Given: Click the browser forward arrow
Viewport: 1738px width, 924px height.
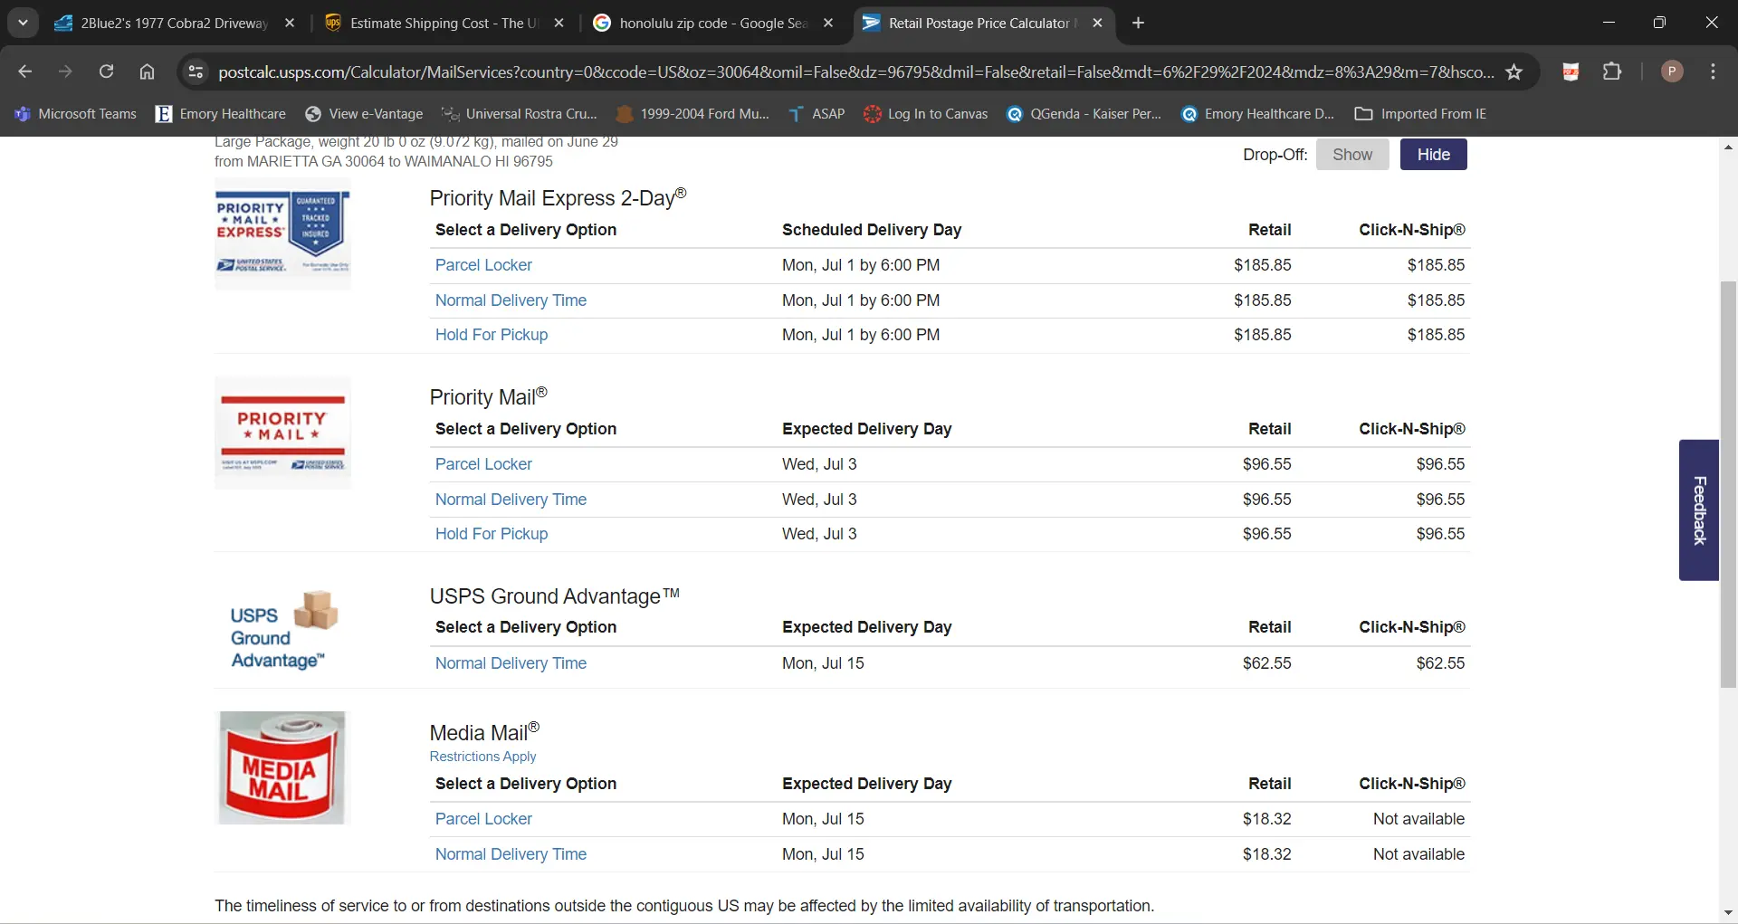Looking at the screenshot, I should (65, 71).
